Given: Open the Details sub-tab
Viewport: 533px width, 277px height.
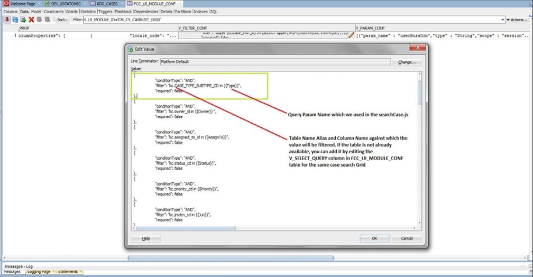Looking at the screenshot, I should coord(166,12).
